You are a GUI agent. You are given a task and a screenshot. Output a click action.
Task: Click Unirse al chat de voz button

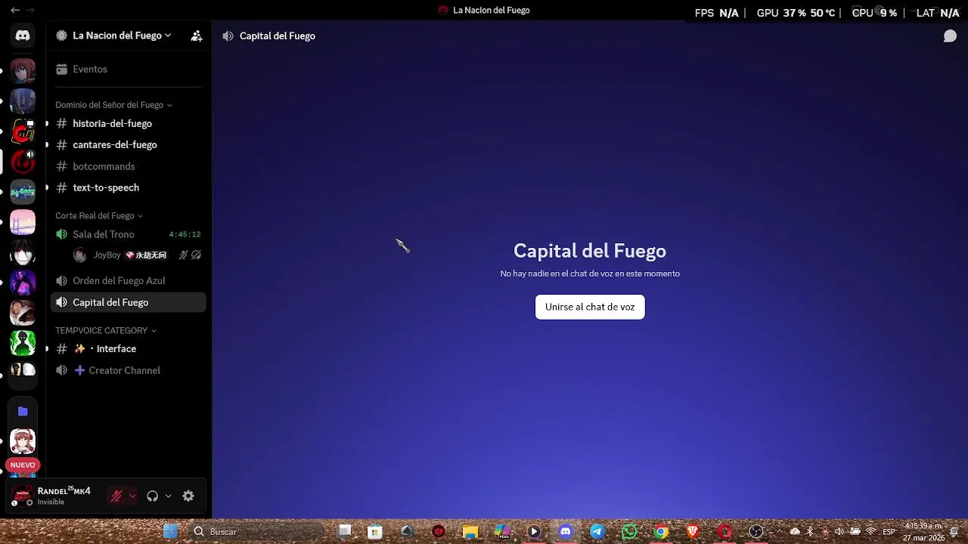[x=590, y=307]
